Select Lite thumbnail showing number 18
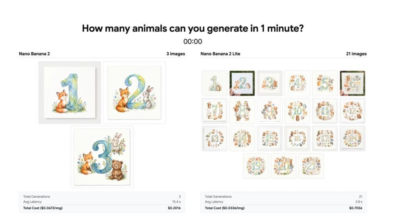 click(352, 138)
